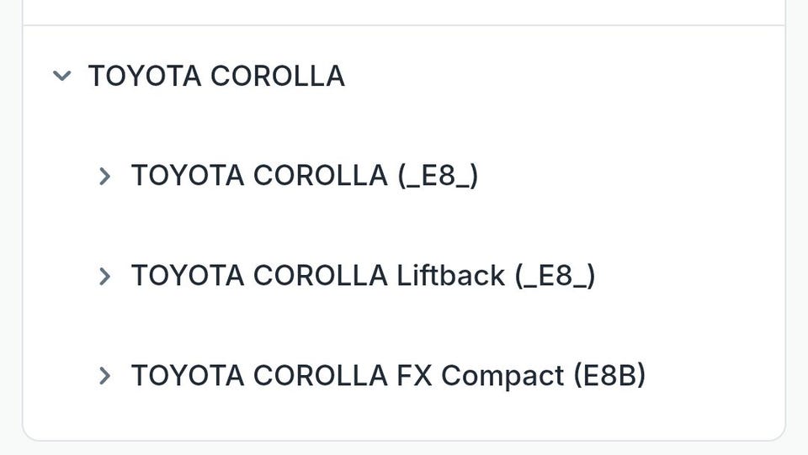This screenshot has height=455, width=808.
Task: Collapse the TOYOTA COROLLA parent group chevron
Action: pyautogui.click(x=60, y=76)
